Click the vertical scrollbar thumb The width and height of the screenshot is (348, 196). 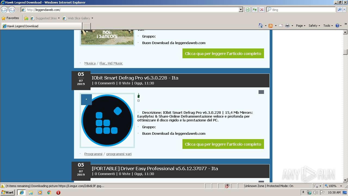pos(345,52)
